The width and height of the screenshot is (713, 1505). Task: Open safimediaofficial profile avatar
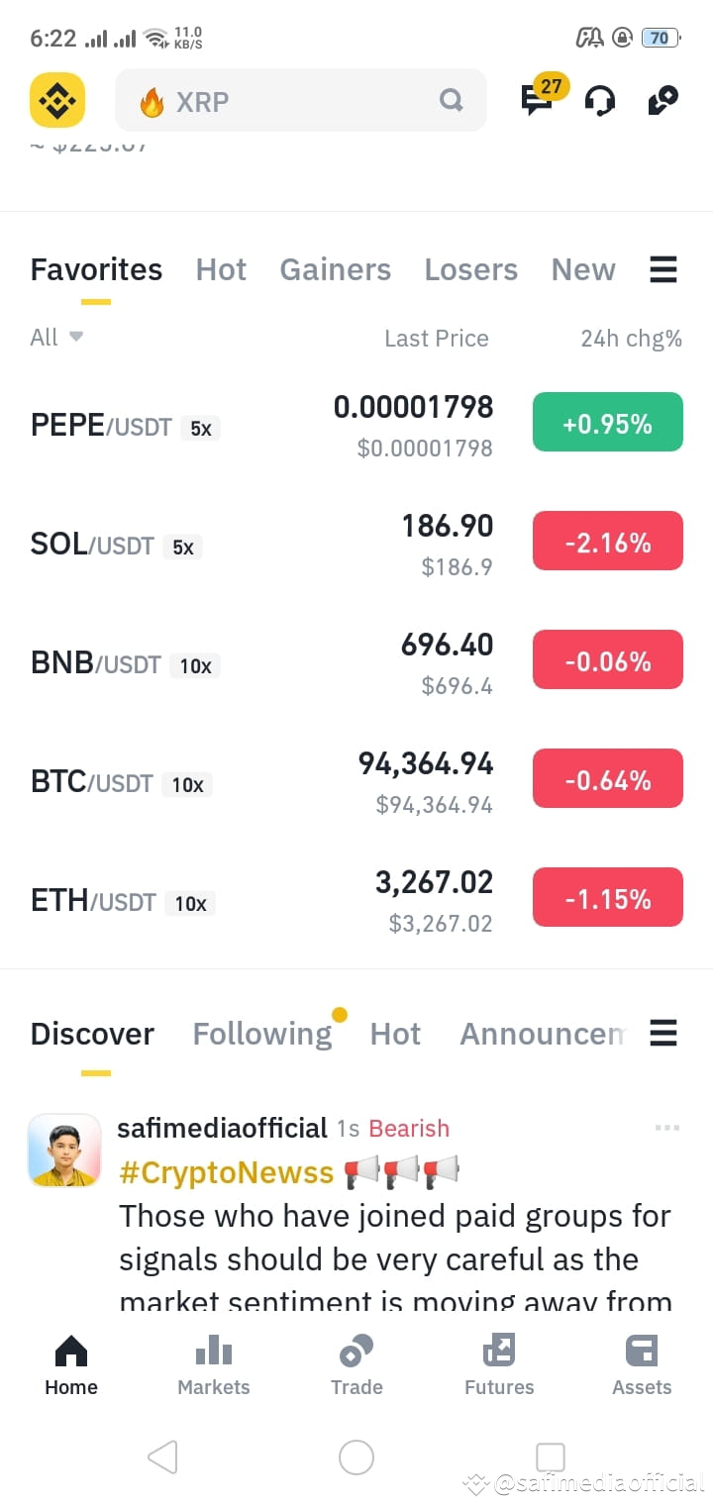pyautogui.click(x=64, y=1151)
